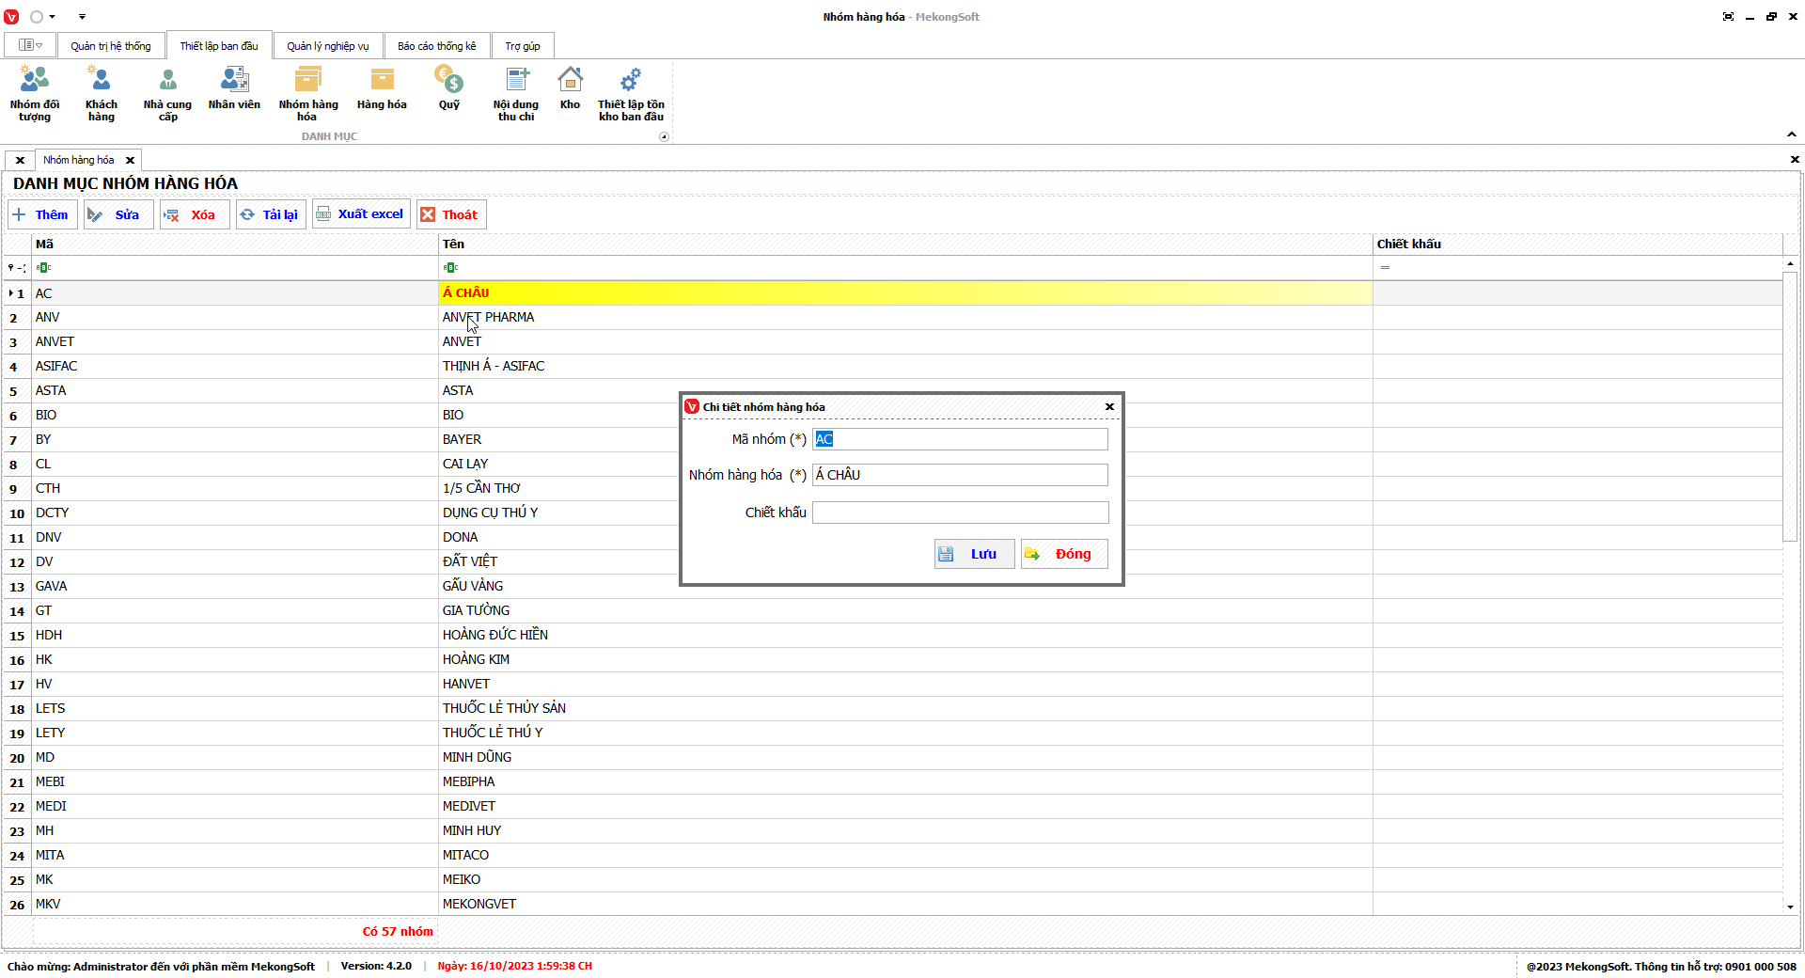Image resolution: width=1805 pixels, height=978 pixels.
Task: Switch to the Quản lý nghiệp vụ tab
Action: coord(328,46)
